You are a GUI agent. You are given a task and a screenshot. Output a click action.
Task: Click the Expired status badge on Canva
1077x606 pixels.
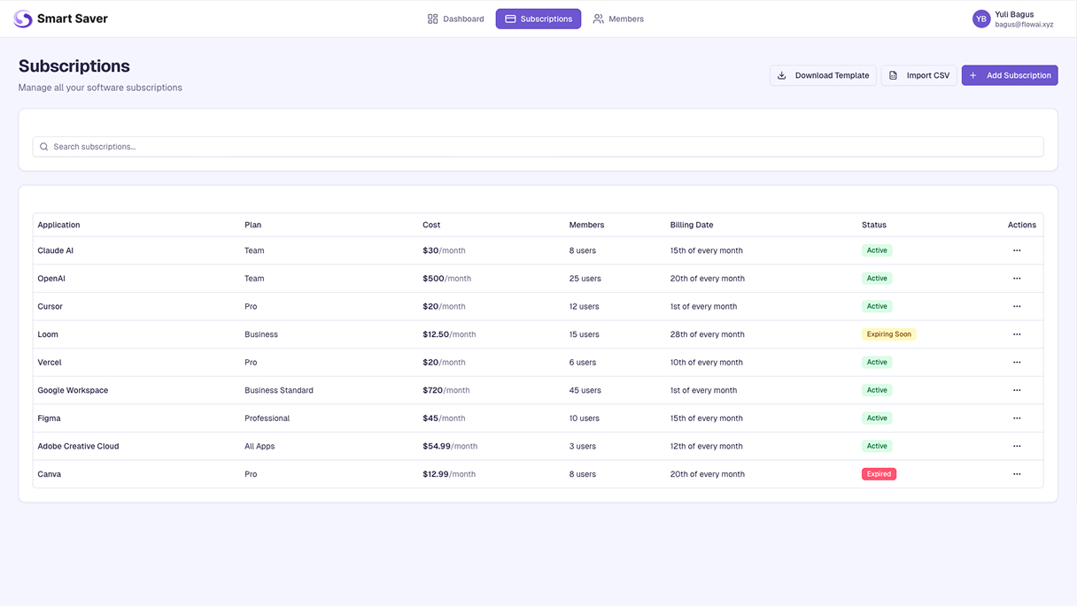(879, 473)
